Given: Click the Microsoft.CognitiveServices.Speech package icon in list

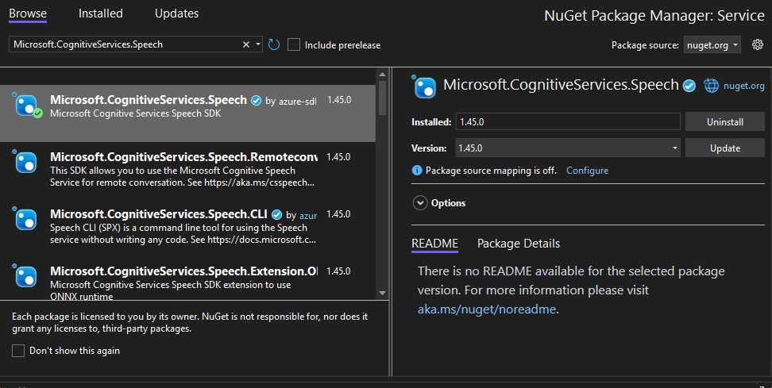Looking at the screenshot, I should tap(26, 106).
